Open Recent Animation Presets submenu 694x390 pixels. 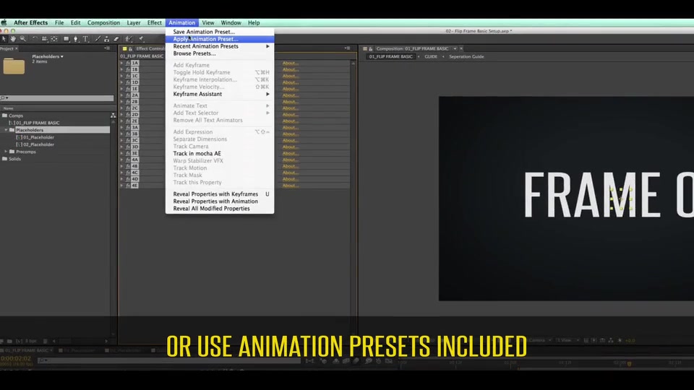tap(220, 46)
